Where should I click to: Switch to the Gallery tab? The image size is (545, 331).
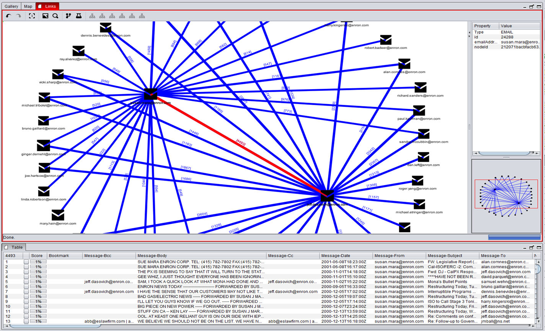[11, 6]
